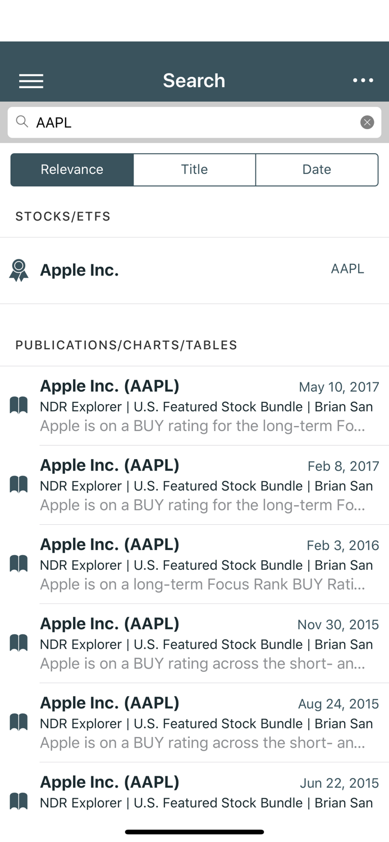This screenshot has height=842, width=389.
Task: Open Apple Inc. (AAPL) title dated Feb 3, 2016
Action: 109,544
